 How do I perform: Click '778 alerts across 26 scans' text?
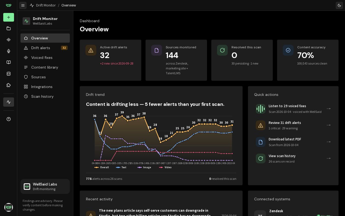tap(104, 179)
